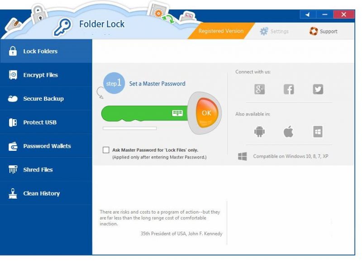Open the Facebook page icon
This screenshot has height=270, width=362.
pos(289,89)
